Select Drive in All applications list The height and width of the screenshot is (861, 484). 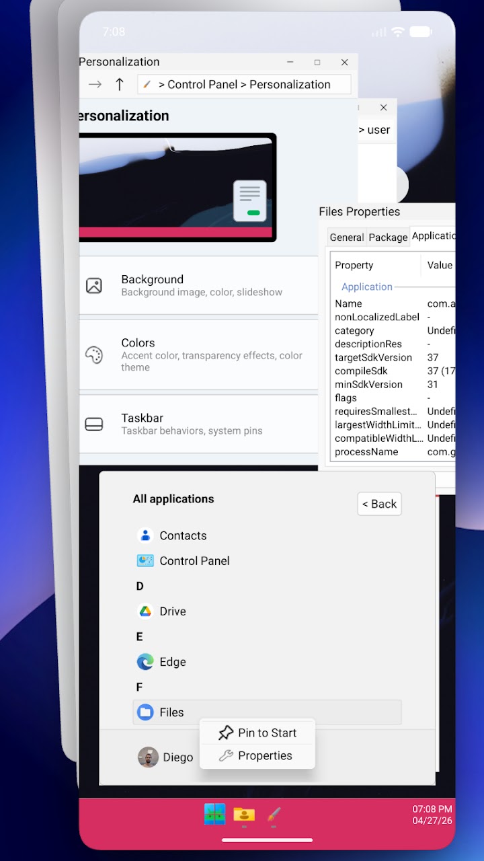[267, 611]
